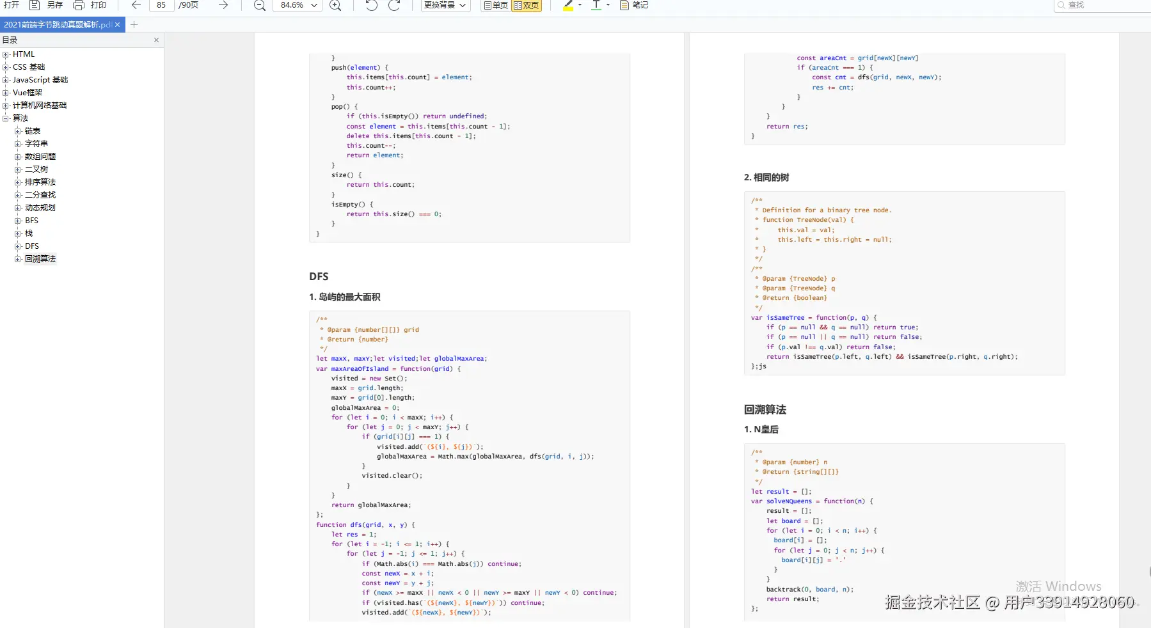The width and height of the screenshot is (1151, 628).
Task: Pick the yellow highlighter color tool
Action: tap(568, 5)
